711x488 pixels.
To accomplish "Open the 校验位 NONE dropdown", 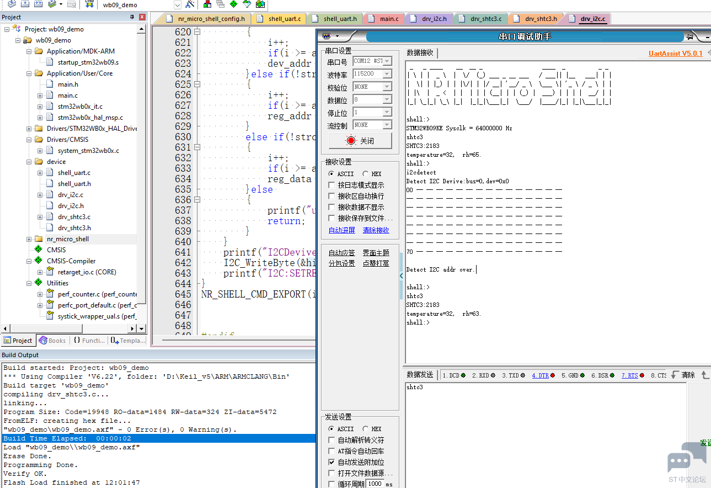I will click(x=388, y=87).
